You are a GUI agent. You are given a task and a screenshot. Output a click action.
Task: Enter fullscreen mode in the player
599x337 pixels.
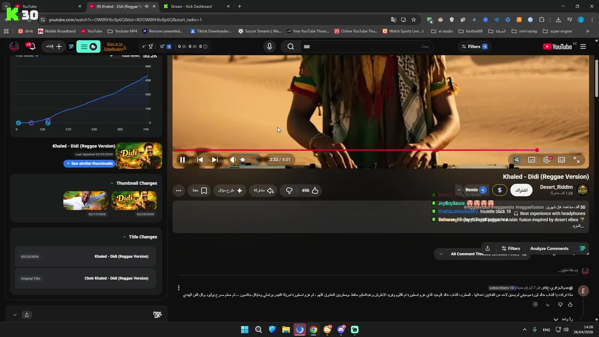coord(577,160)
